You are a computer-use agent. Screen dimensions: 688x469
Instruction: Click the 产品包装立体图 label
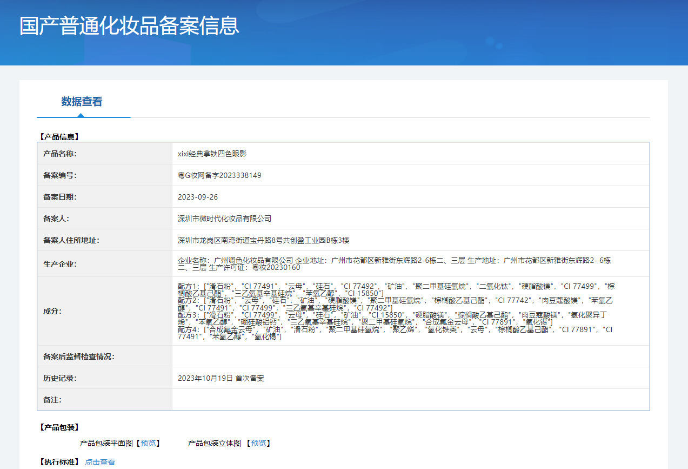click(x=215, y=443)
